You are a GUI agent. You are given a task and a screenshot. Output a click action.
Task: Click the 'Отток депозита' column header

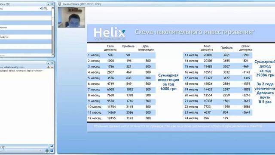click(245, 48)
